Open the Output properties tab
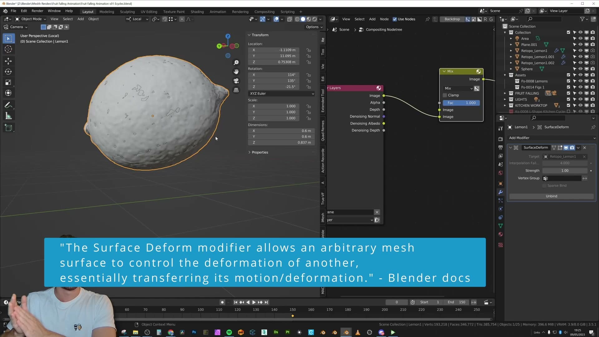Viewport: 599px width, 337px height. click(500, 147)
